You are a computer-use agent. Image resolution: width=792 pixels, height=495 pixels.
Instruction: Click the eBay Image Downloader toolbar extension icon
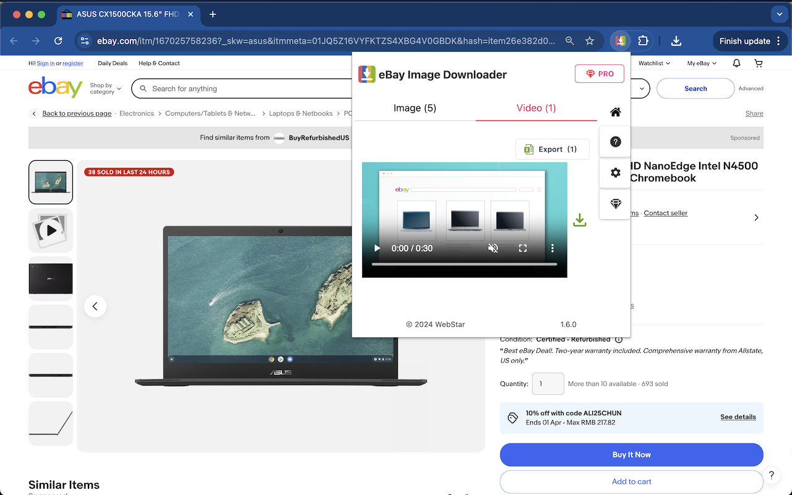pyautogui.click(x=619, y=41)
